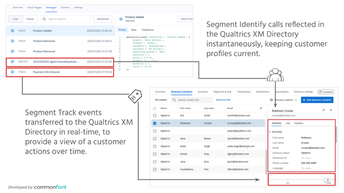This screenshot has height=193, width=344.
Task: Select the Live mode button
Action: click(15, 19)
